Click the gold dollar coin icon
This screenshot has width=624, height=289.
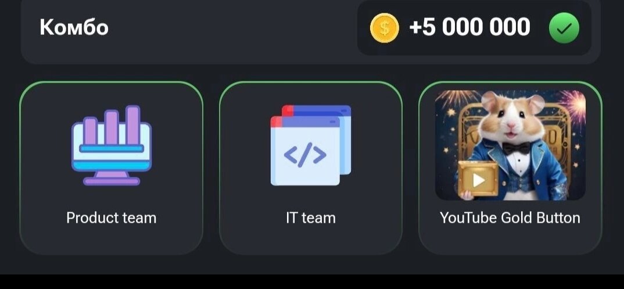(x=385, y=28)
